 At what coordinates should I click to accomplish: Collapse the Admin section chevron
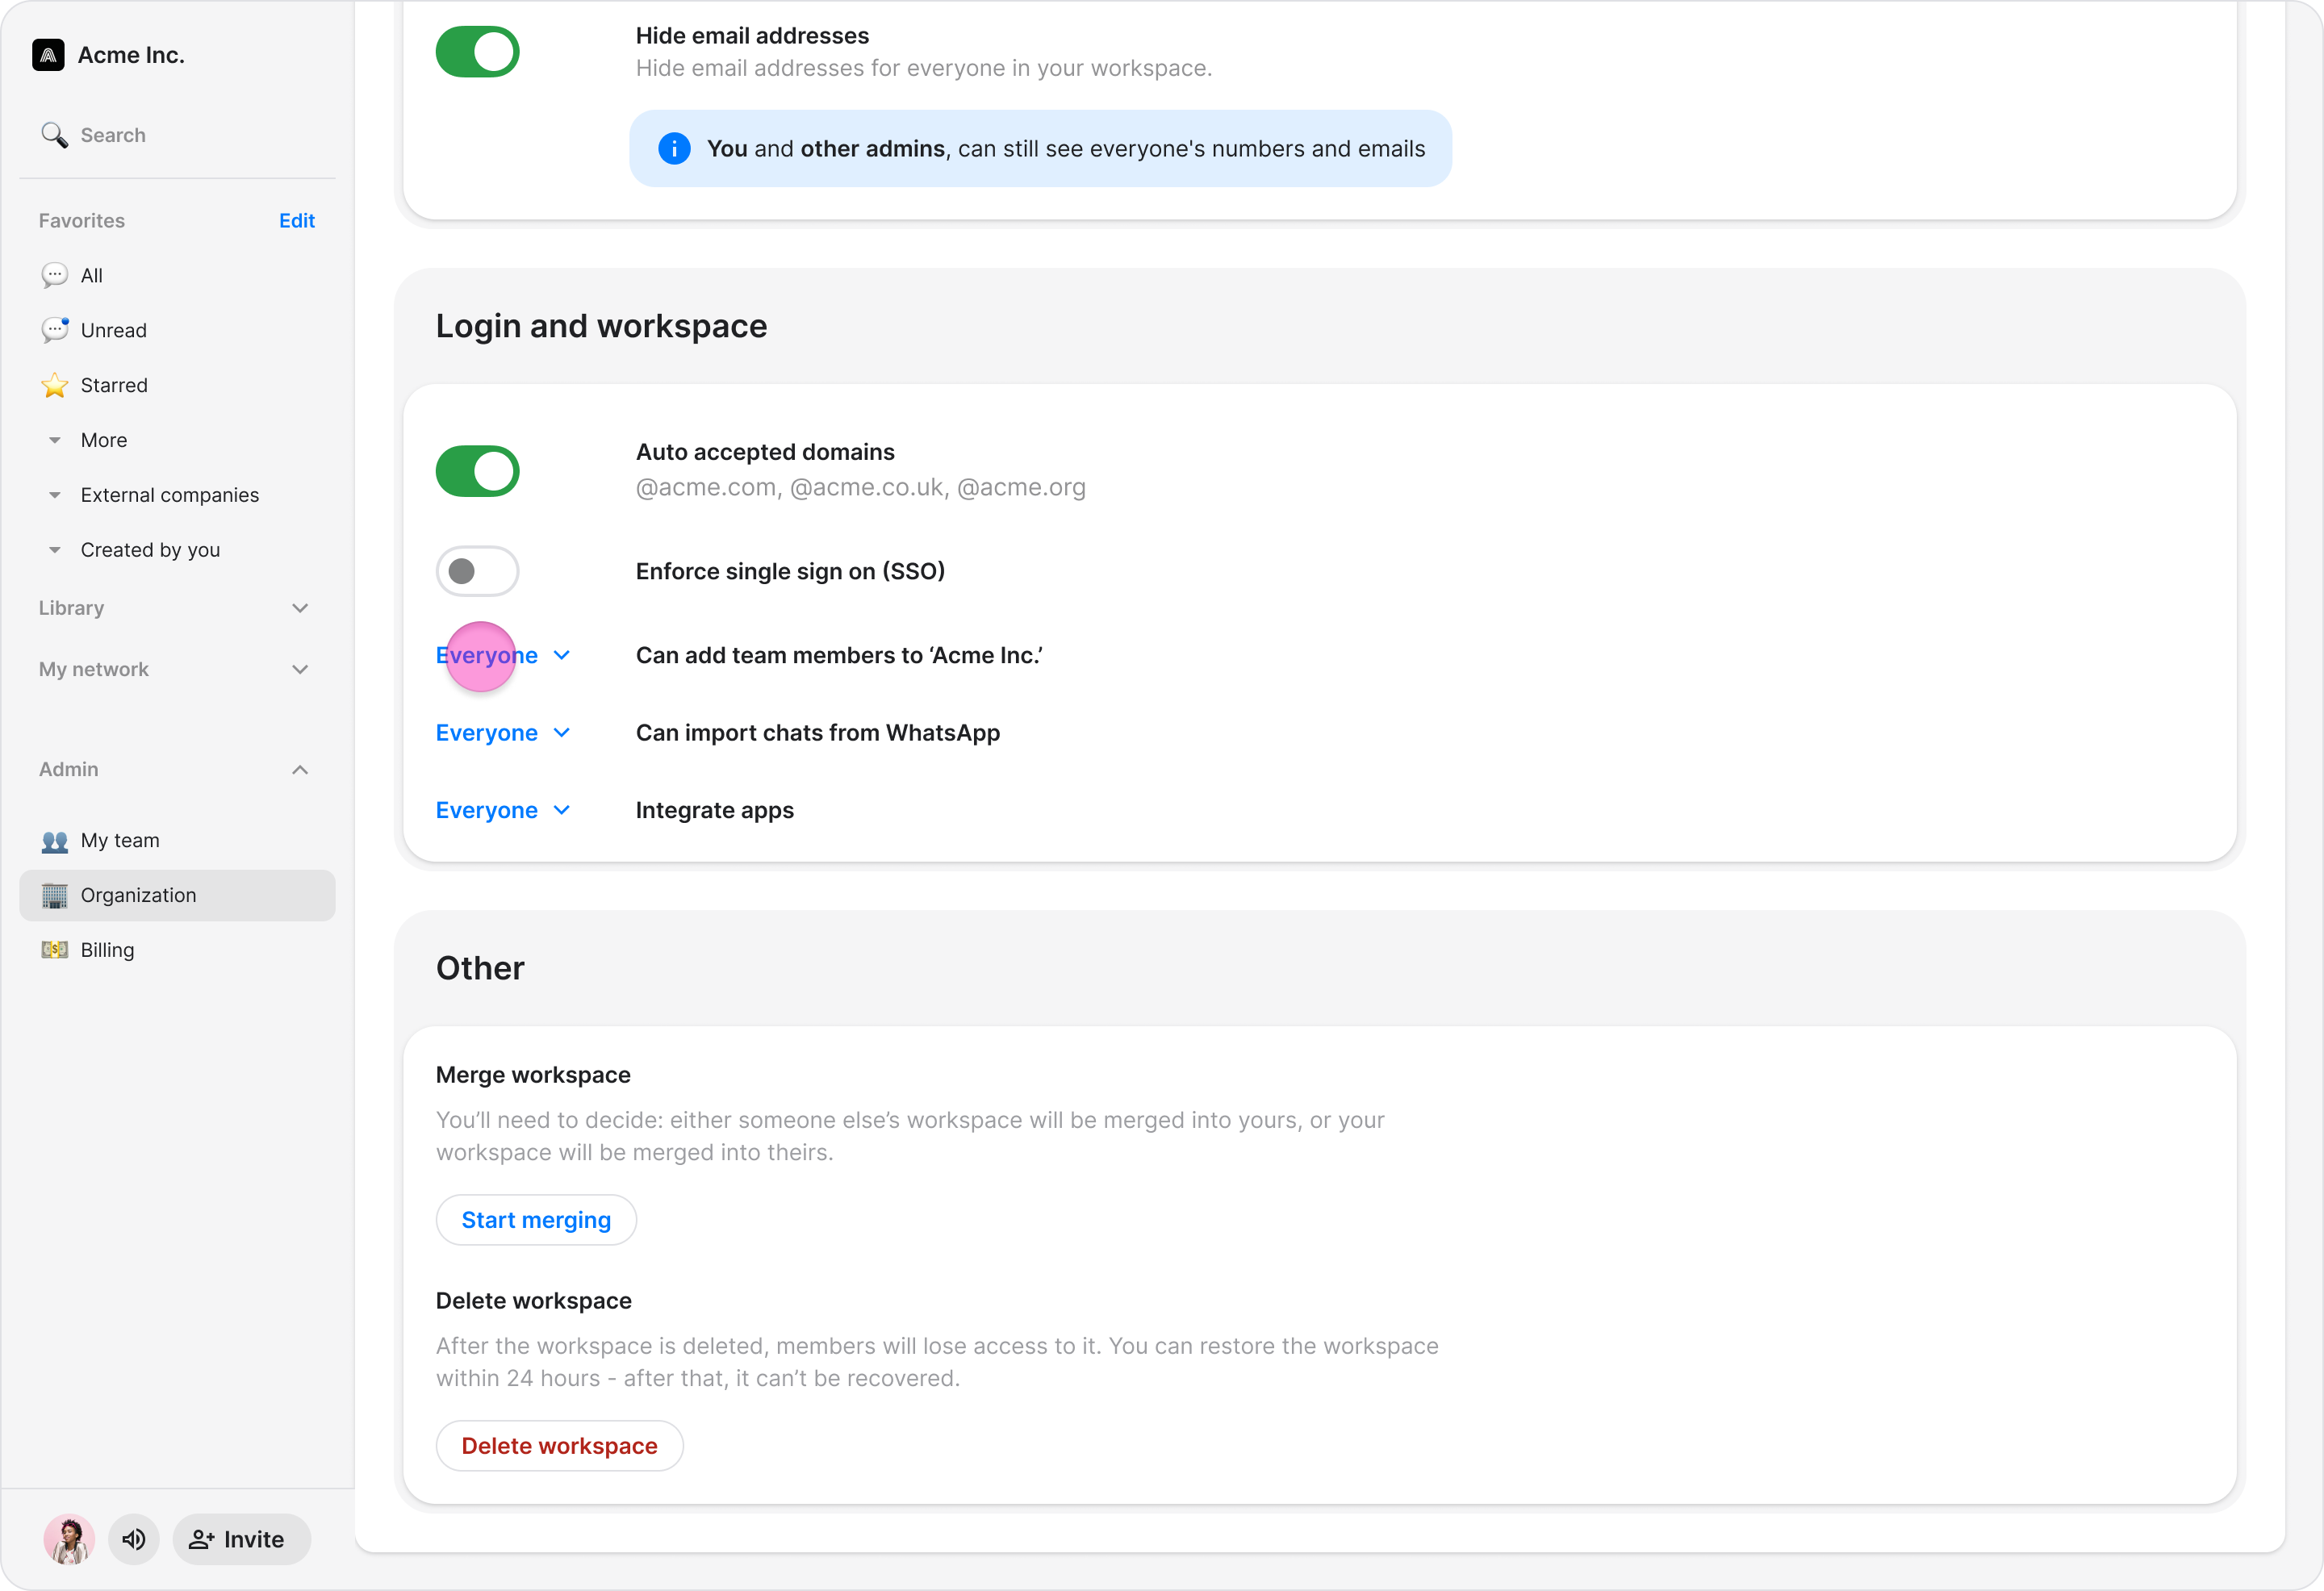pos(299,769)
